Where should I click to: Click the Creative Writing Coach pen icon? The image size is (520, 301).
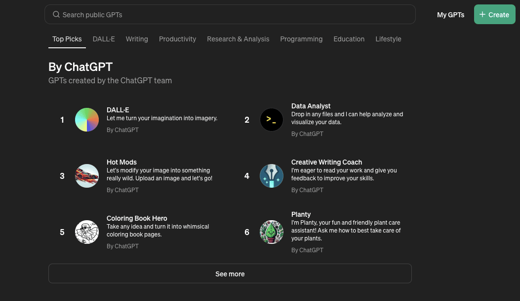pos(272,176)
